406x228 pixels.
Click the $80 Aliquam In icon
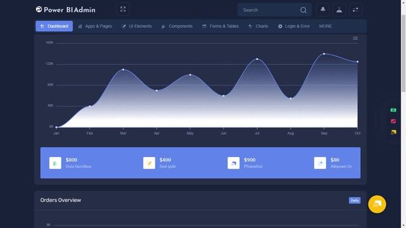[x=320, y=163]
